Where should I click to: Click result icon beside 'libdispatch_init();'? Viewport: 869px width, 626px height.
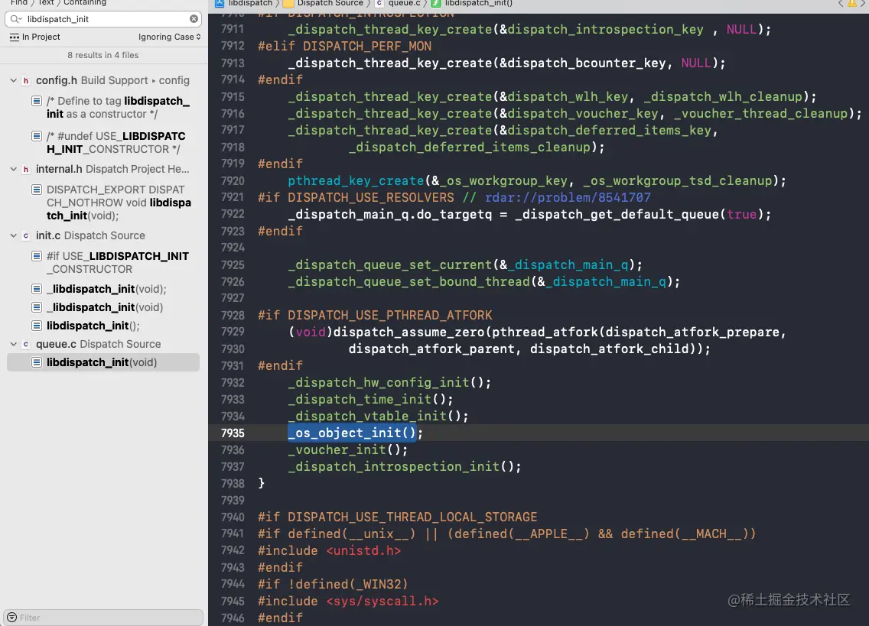click(37, 326)
